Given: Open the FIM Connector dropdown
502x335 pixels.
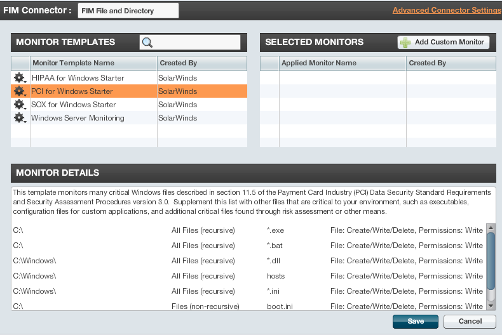Looking at the screenshot, I should (128, 11).
